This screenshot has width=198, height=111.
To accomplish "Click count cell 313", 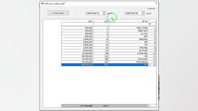I will point(101,56).
